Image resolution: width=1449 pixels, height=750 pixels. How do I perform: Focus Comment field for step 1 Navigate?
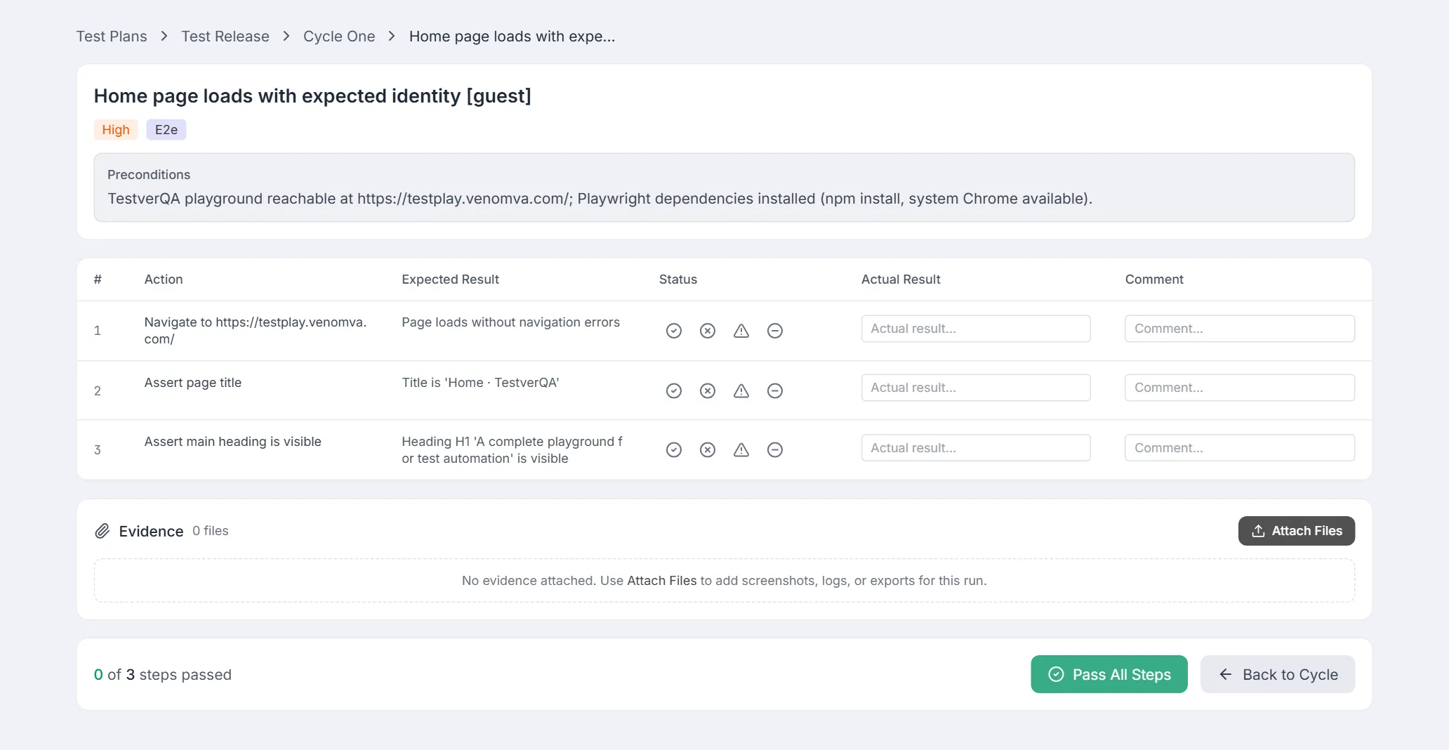click(1240, 329)
